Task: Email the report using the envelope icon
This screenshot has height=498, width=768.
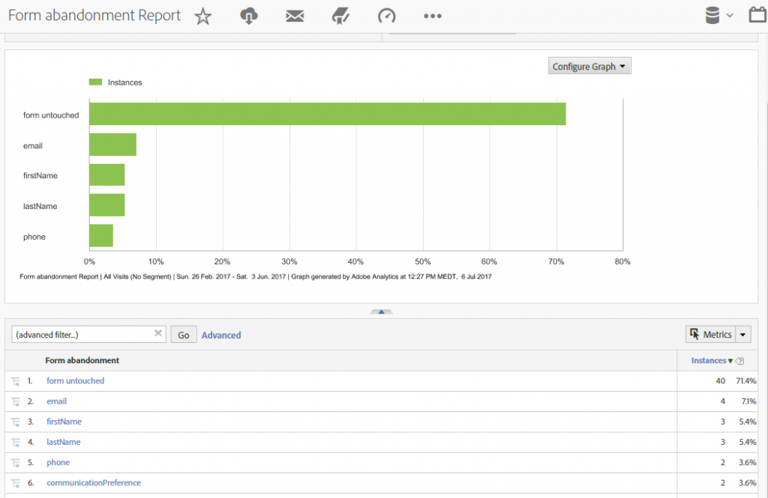Action: pyautogui.click(x=294, y=14)
